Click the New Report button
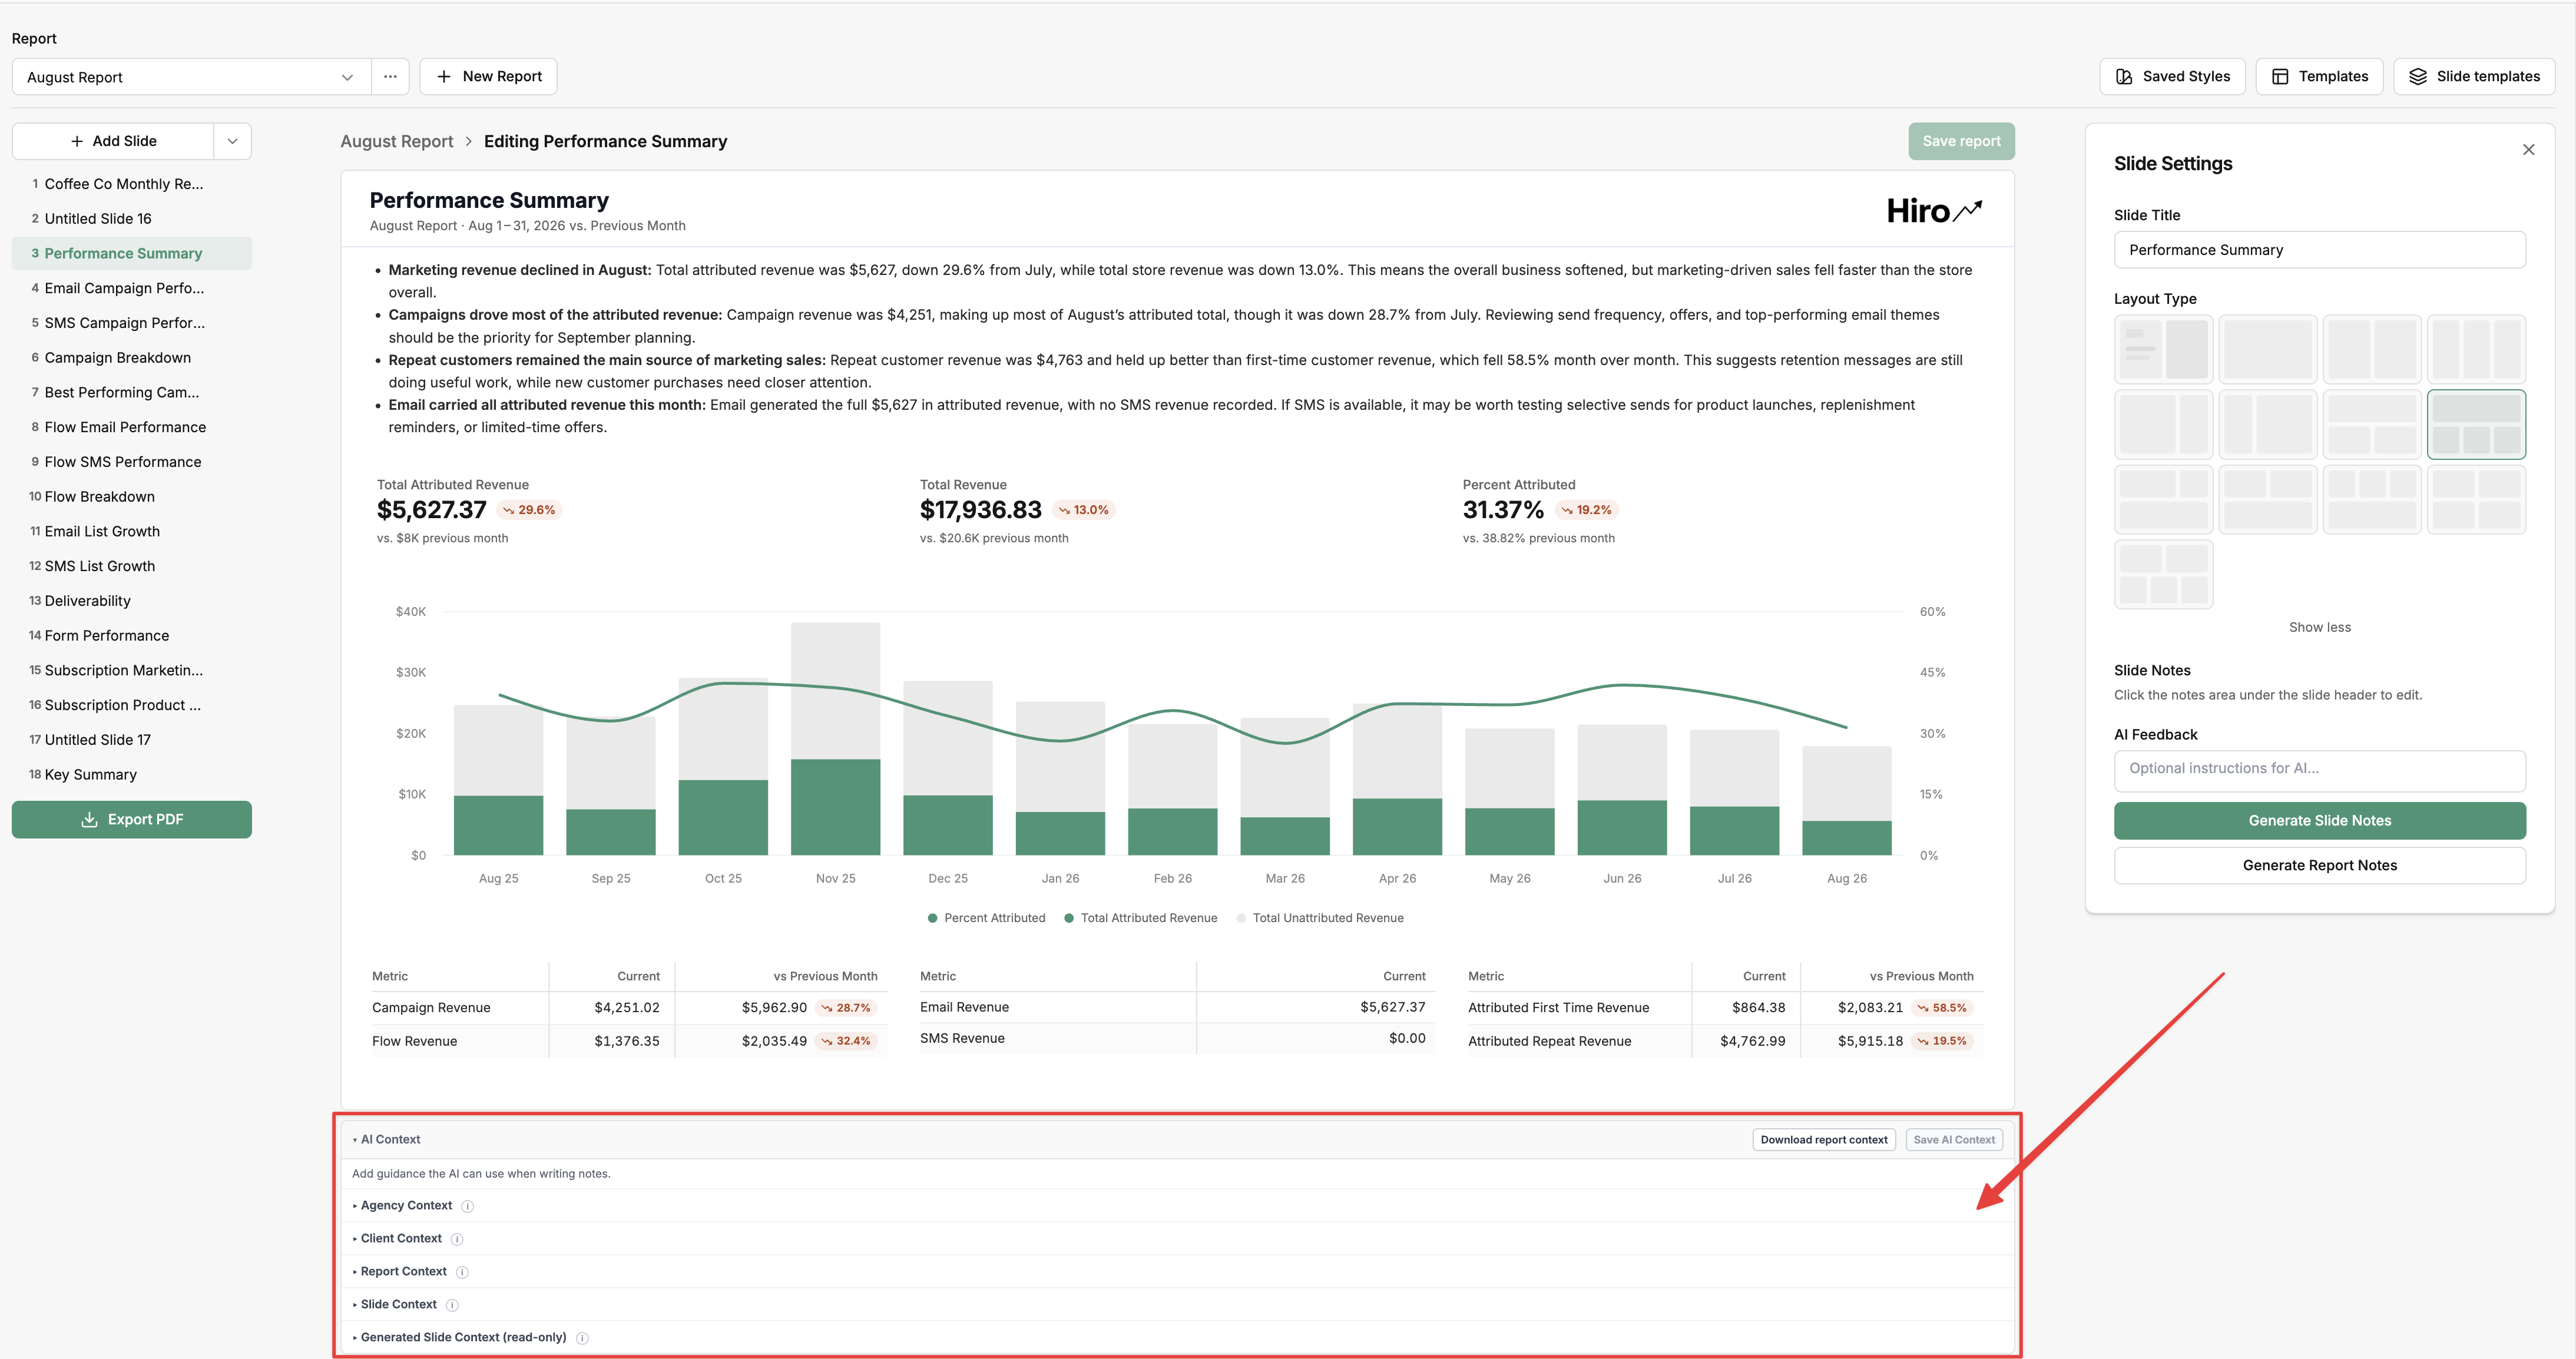The width and height of the screenshot is (2576, 1359). coord(488,77)
